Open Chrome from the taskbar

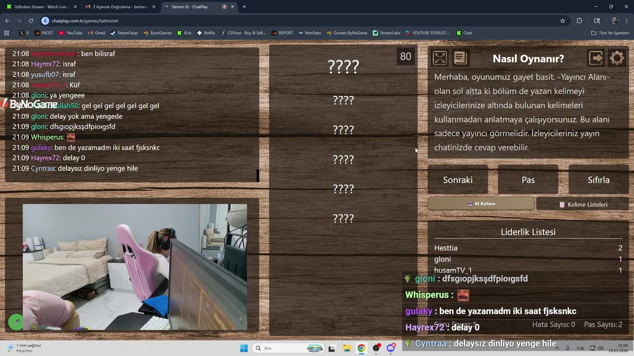pos(362,348)
